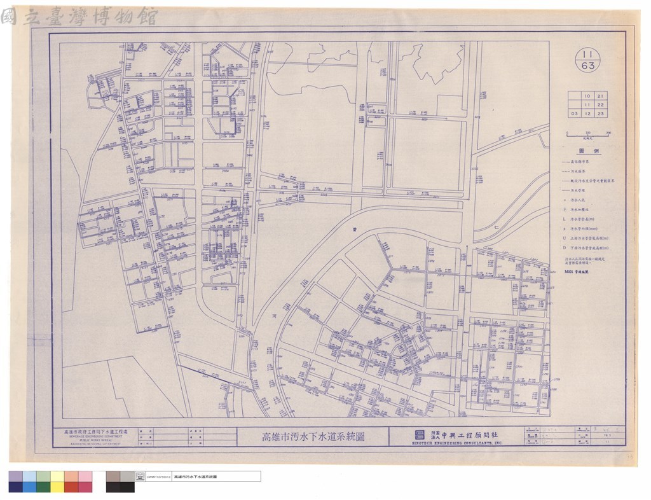651x500 pixels.
Task: Click the red color swatch
Action: 71,487
